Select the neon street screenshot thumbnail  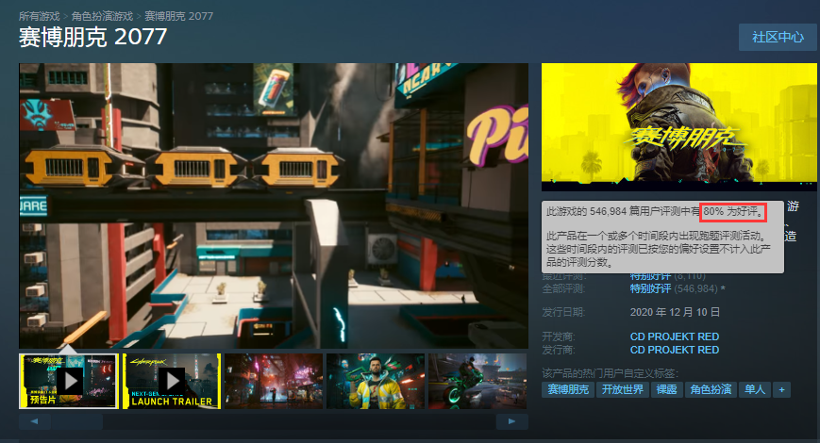[x=274, y=381]
